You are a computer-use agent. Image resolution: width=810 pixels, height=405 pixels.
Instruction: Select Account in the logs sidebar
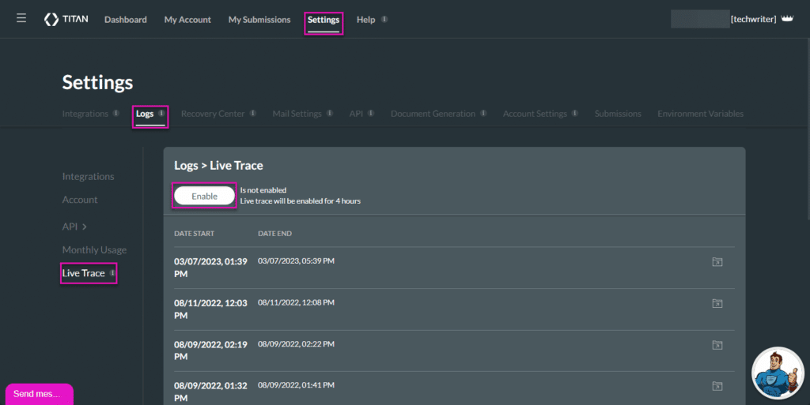[80, 200]
